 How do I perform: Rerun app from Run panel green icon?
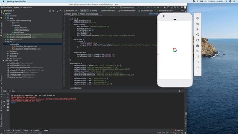pos(4,95)
